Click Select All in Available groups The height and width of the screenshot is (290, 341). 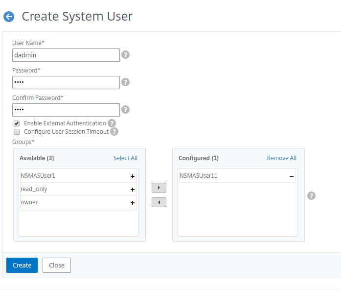pos(125,158)
